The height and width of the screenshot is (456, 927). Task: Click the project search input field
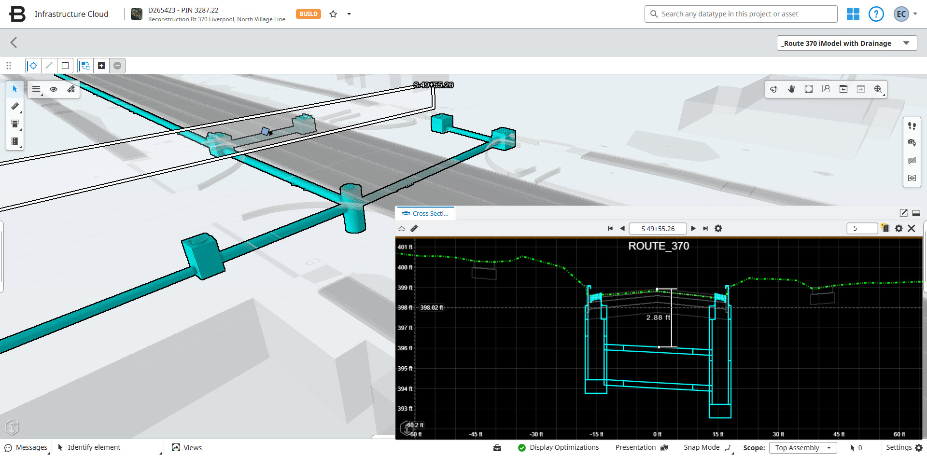(741, 14)
